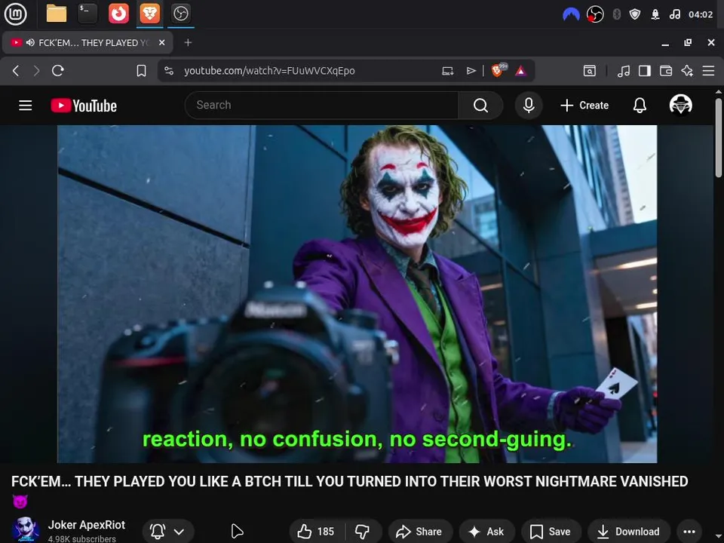Focus the address bar youtube.com URL
Image resolution: width=724 pixels, height=543 pixels.
click(269, 71)
